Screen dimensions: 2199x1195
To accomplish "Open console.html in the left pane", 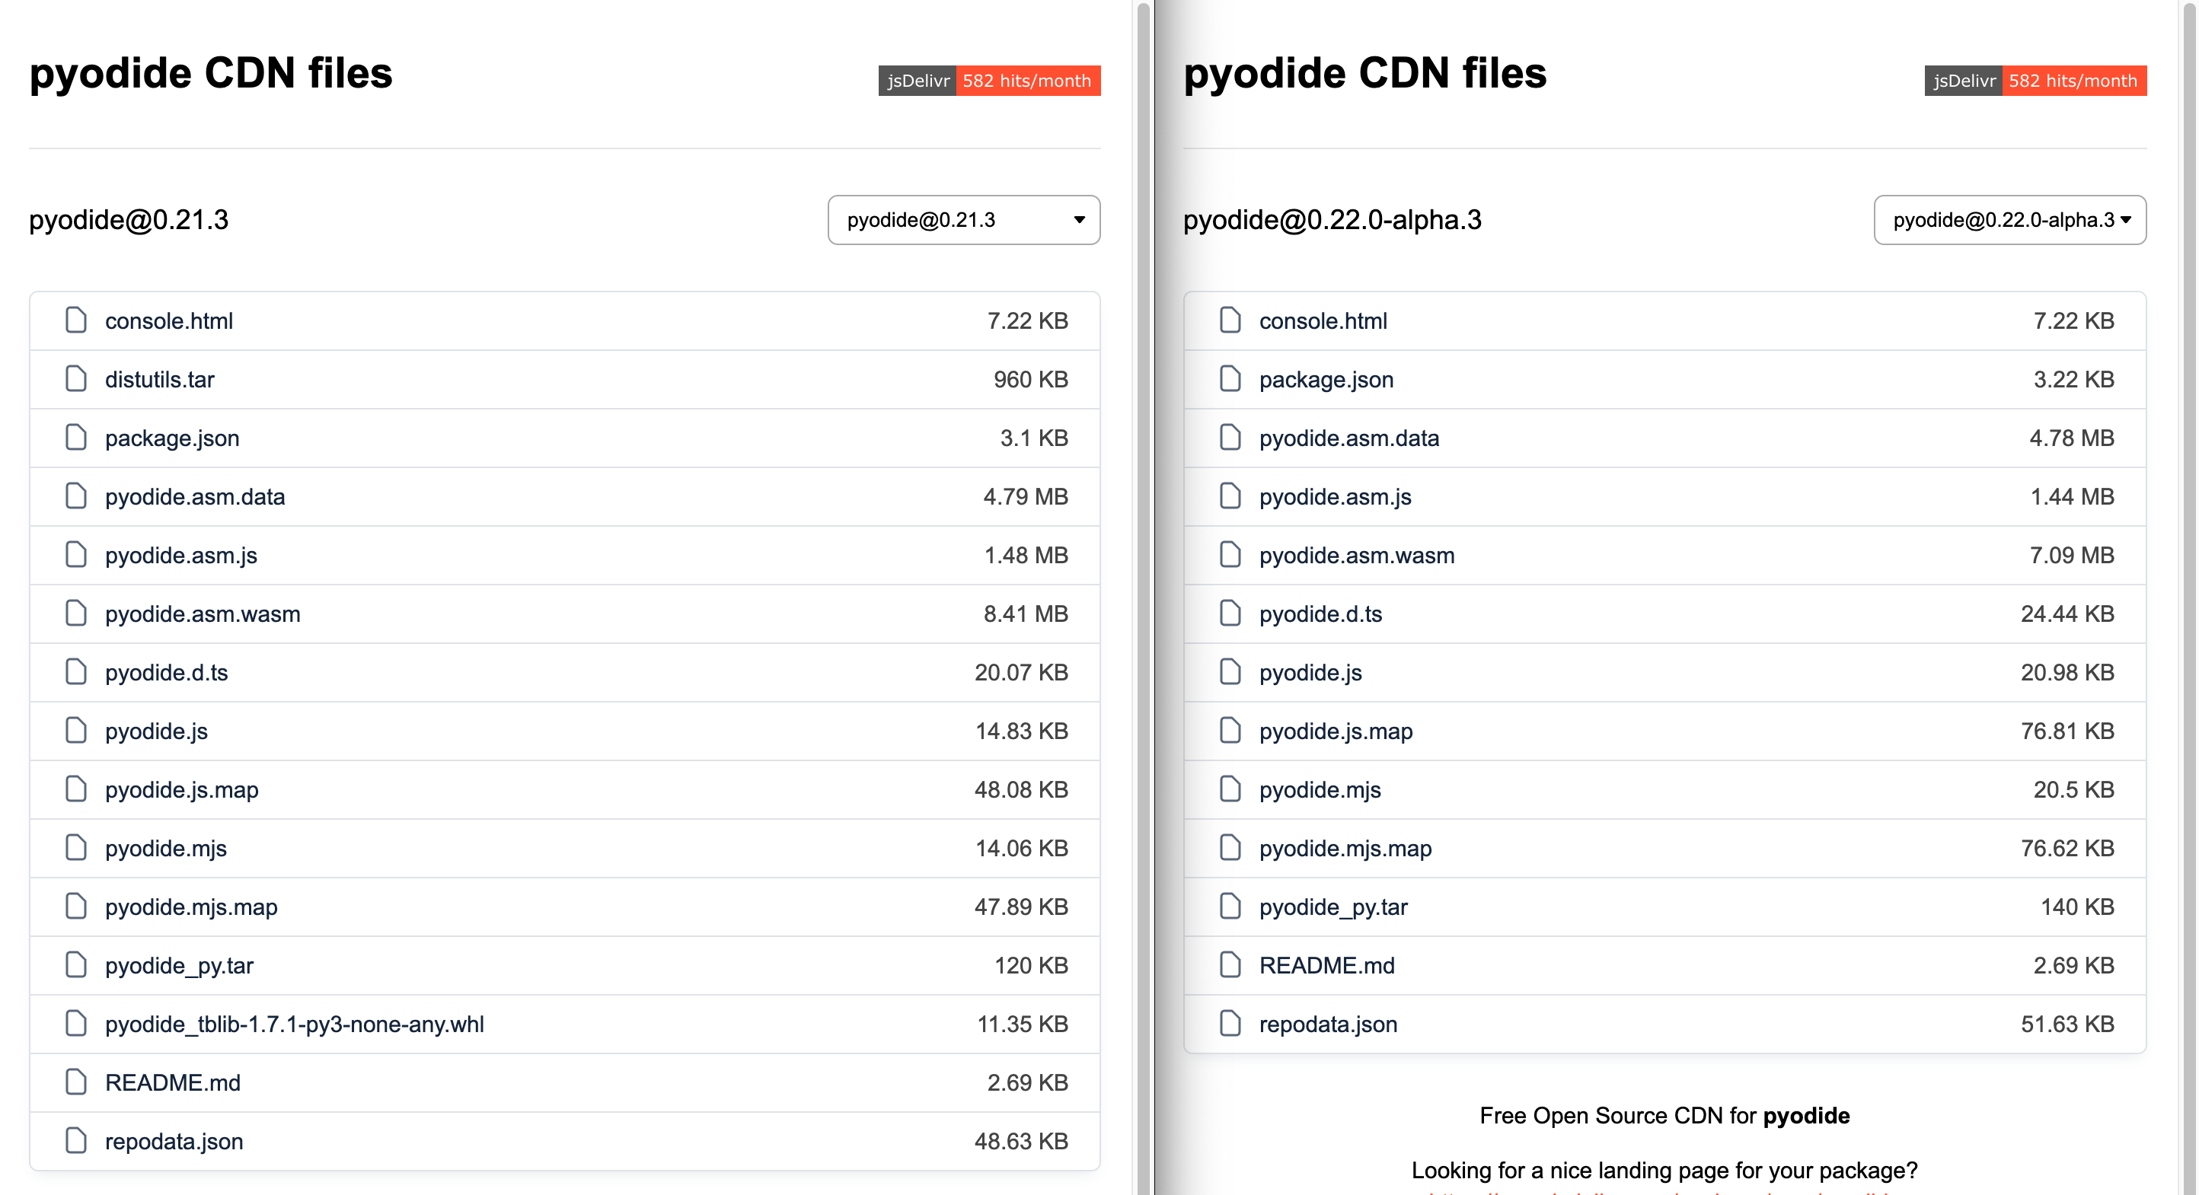I will point(169,321).
